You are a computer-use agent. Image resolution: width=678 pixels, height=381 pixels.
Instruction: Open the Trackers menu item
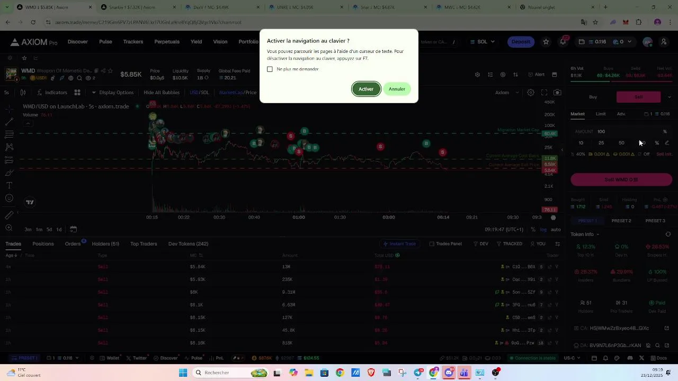coord(133,42)
